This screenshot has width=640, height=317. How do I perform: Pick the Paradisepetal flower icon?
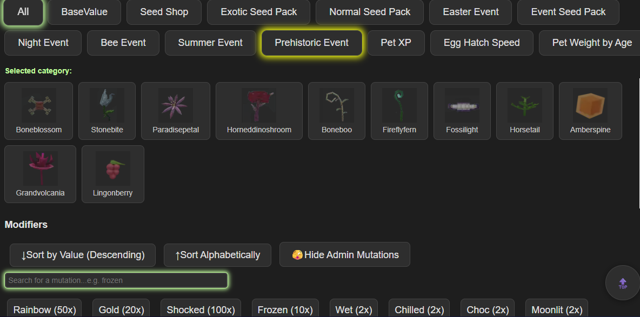pyautogui.click(x=176, y=106)
